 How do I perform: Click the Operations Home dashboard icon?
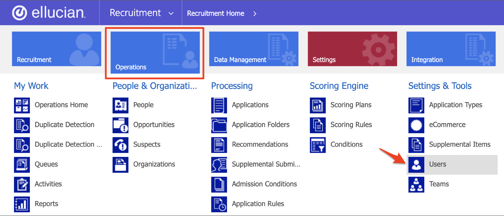tap(22, 105)
